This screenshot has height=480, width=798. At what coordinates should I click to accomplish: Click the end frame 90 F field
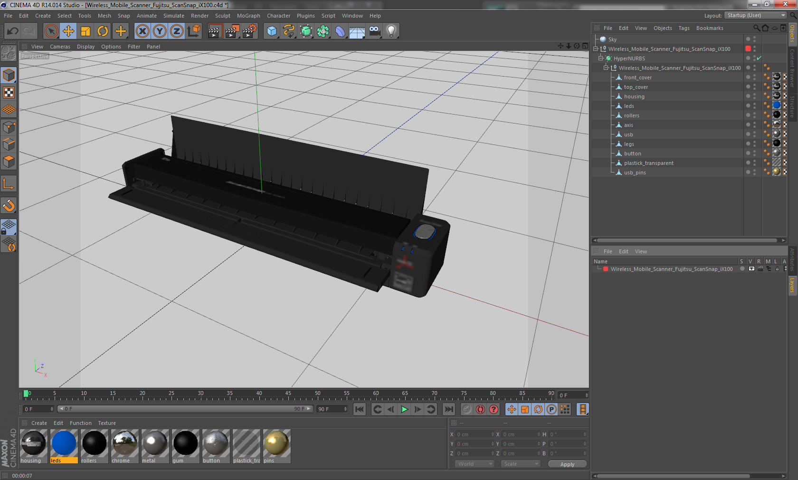tap(332, 409)
